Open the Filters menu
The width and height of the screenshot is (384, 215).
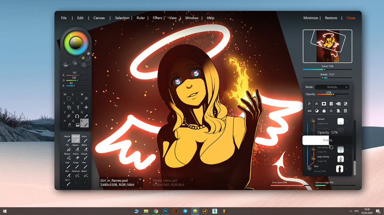[x=157, y=18]
